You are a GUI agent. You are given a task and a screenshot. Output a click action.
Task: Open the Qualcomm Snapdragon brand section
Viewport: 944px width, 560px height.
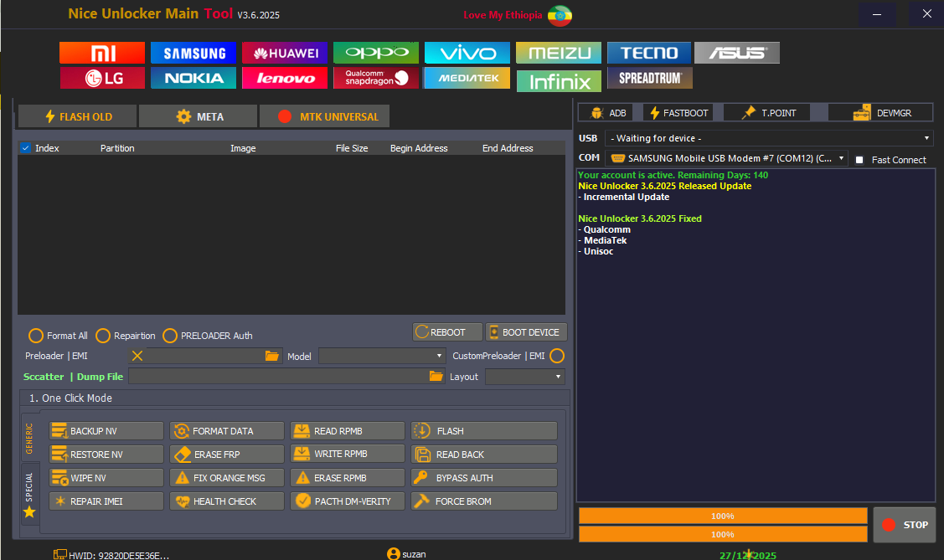376,78
